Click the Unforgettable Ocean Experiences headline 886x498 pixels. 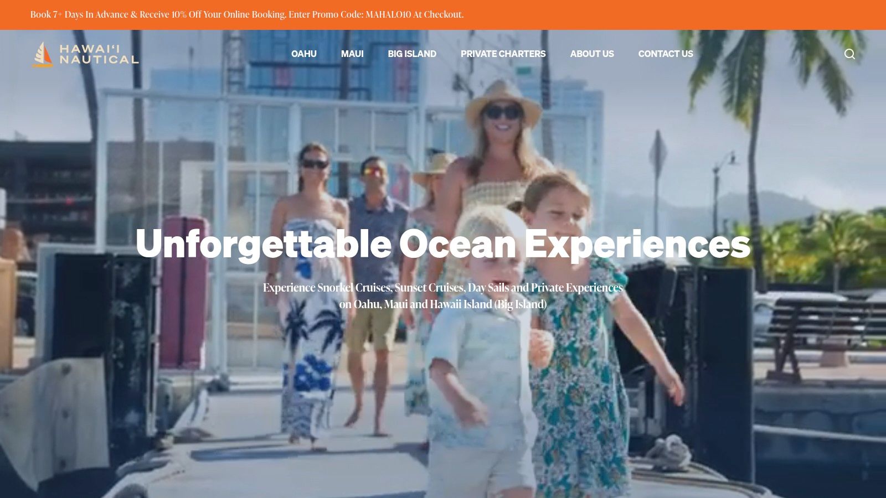pyautogui.click(x=443, y=243)
